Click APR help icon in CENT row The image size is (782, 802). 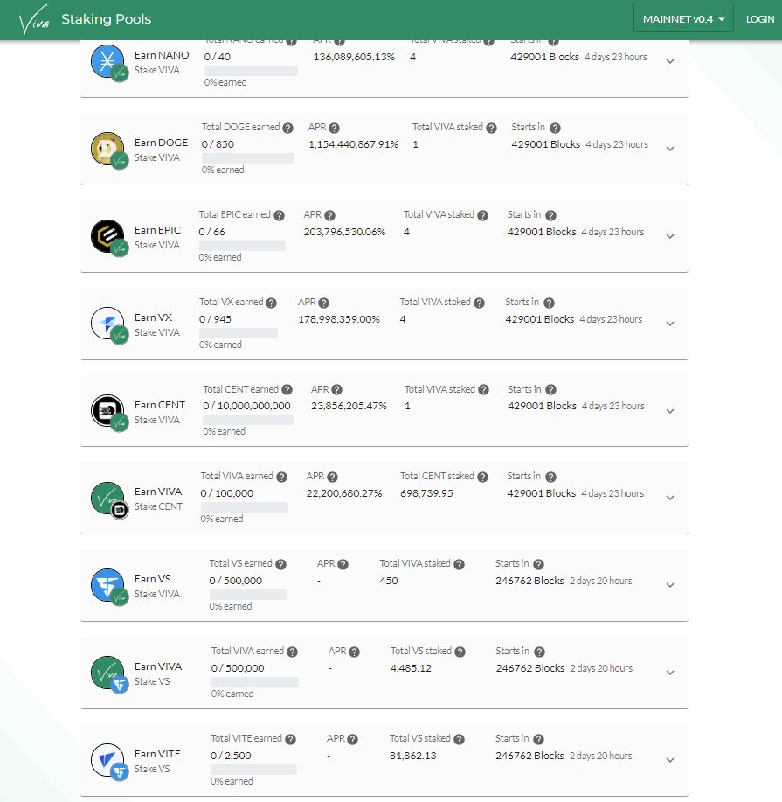pos(336,390)
